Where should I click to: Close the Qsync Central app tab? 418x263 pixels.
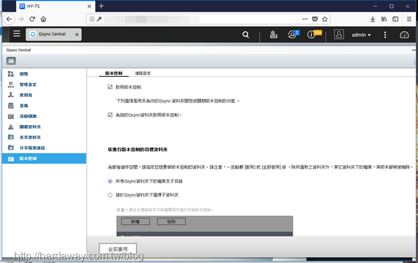77,35
